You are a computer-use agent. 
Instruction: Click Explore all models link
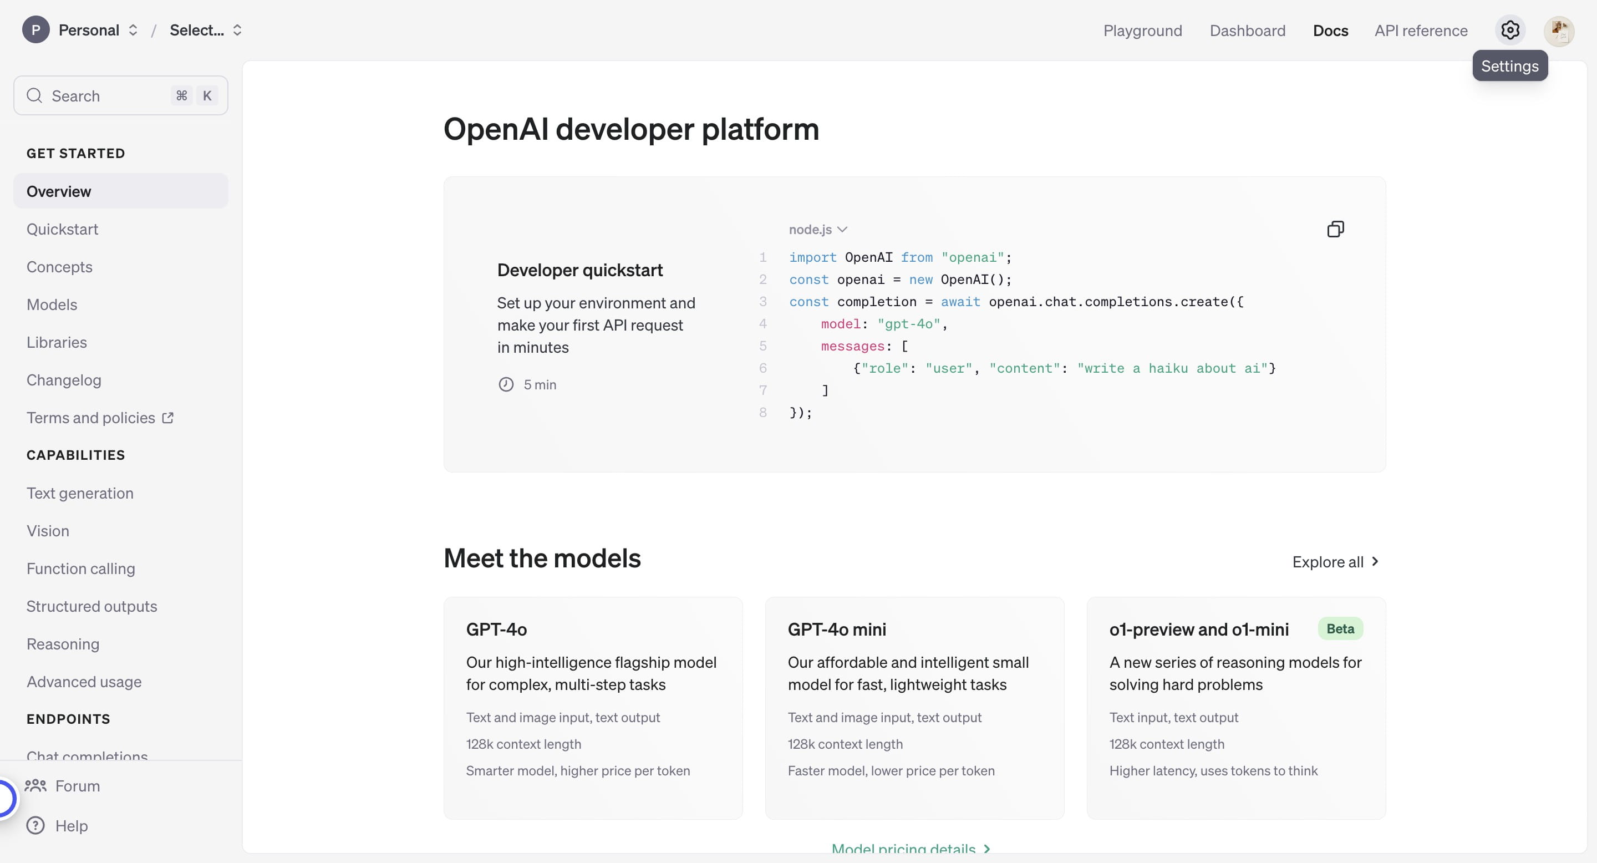point(1335,562)
